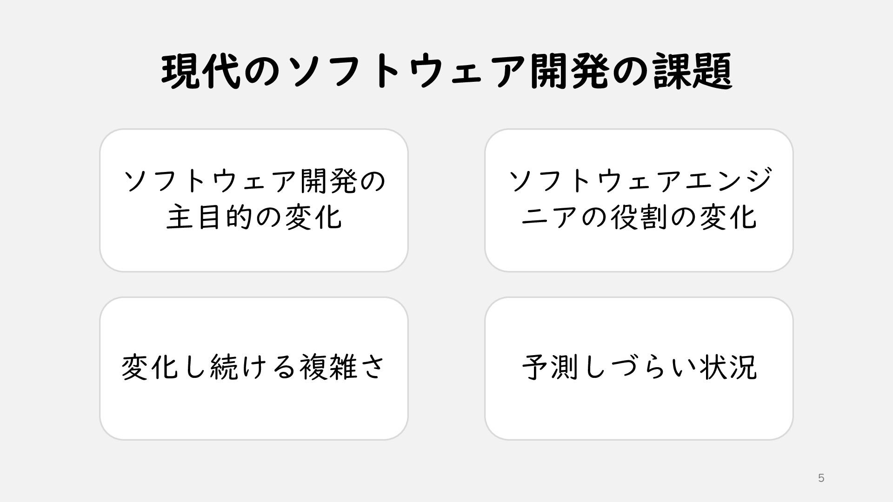Click the text line ニアの役割の変化

[639, 218]
